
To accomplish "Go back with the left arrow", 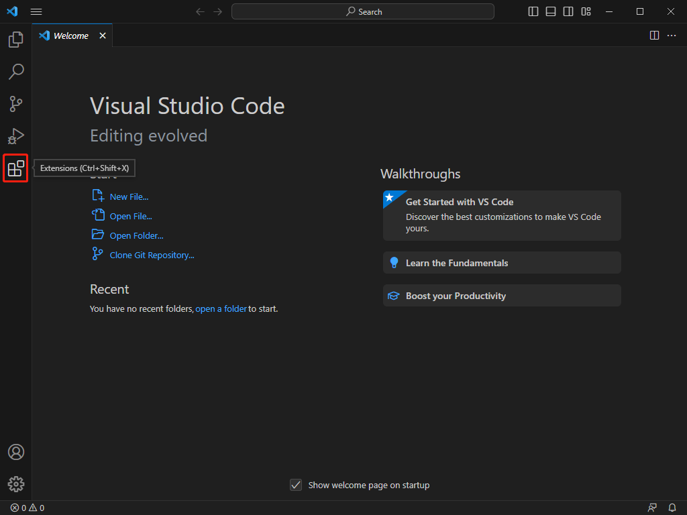I will click(x=200, y=12).
